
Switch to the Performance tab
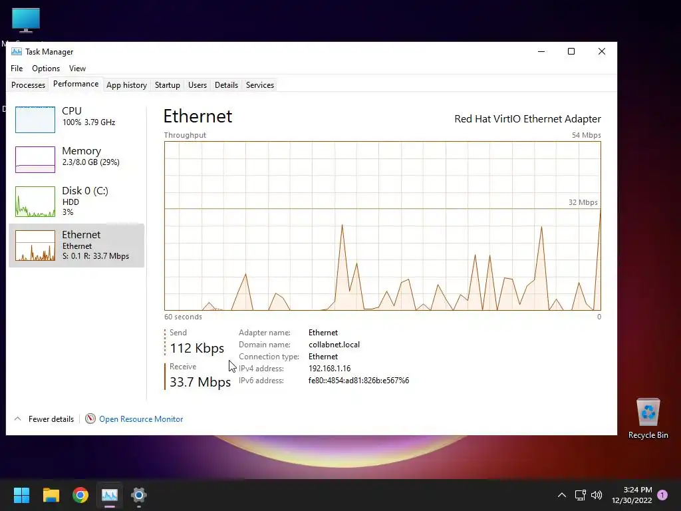(x=76, y=84)
